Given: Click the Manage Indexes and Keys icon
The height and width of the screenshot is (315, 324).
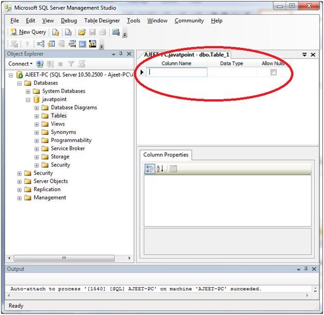Looking at the screenshot, I should [51, 44].
